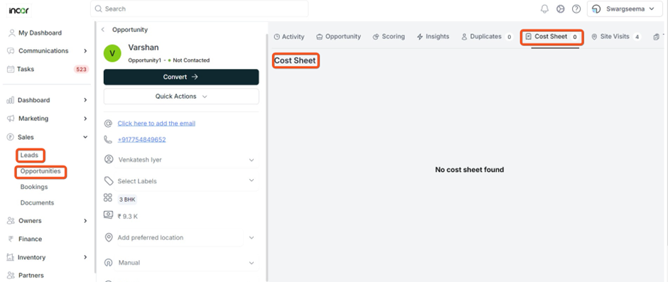Screen dimensions: 668x282
Task: Click the Convert button
Action: point(181,77)
